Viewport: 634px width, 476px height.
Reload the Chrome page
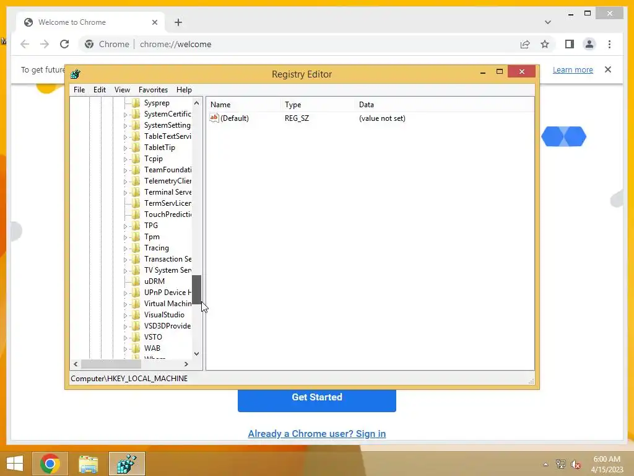point(64,44)
